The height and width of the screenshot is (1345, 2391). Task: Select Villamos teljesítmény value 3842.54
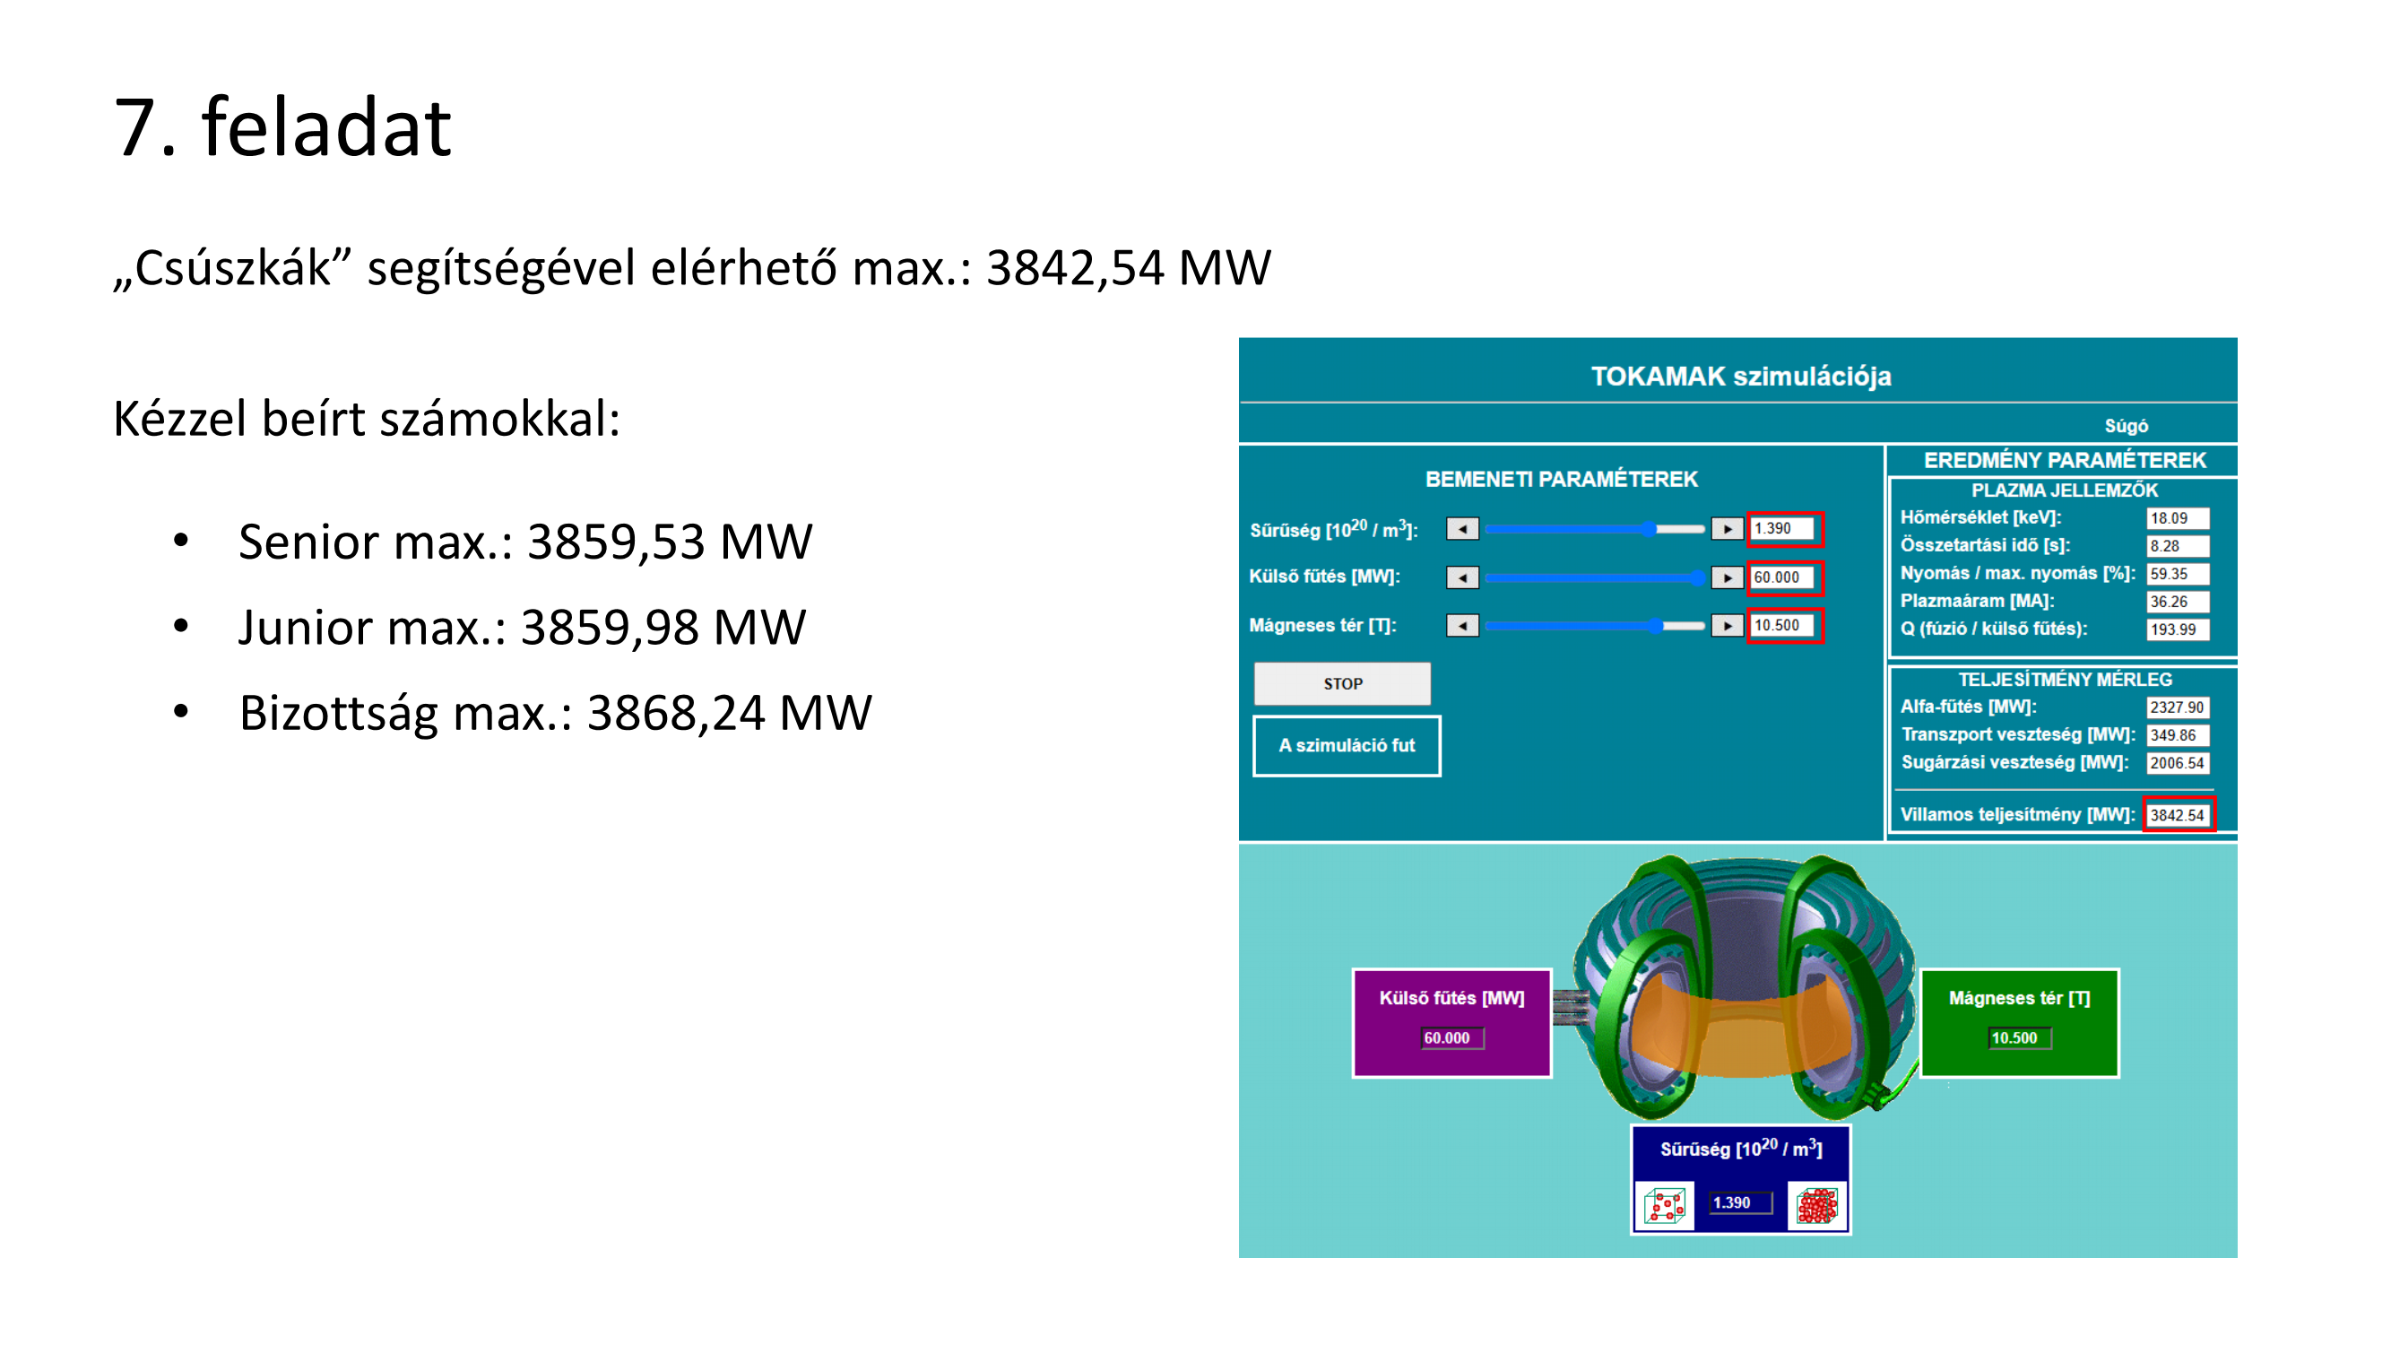click(2178, 815)
